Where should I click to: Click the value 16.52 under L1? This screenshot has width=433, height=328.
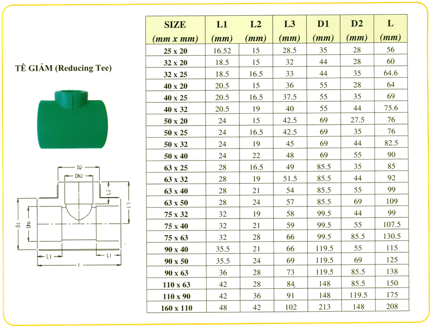pos(222,51)
